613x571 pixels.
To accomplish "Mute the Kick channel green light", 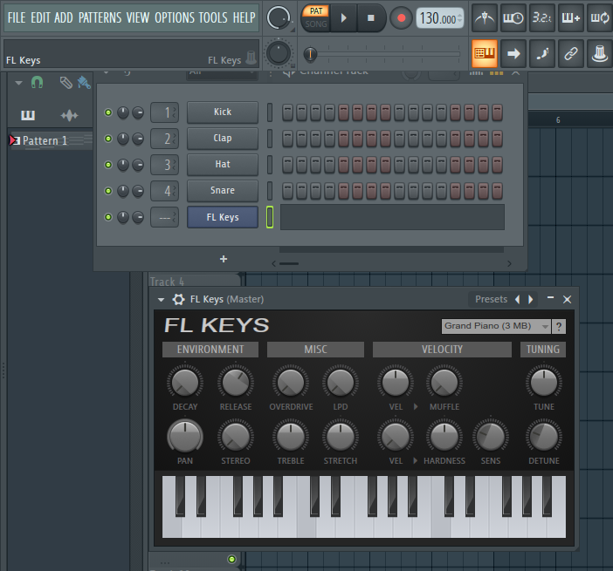I will pyautogui.click(x=108, y=112).
